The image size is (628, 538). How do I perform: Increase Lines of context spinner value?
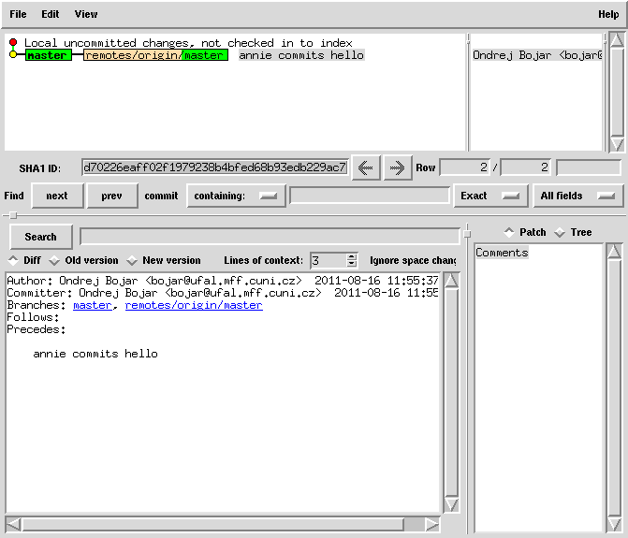click(x=352, y=256)
